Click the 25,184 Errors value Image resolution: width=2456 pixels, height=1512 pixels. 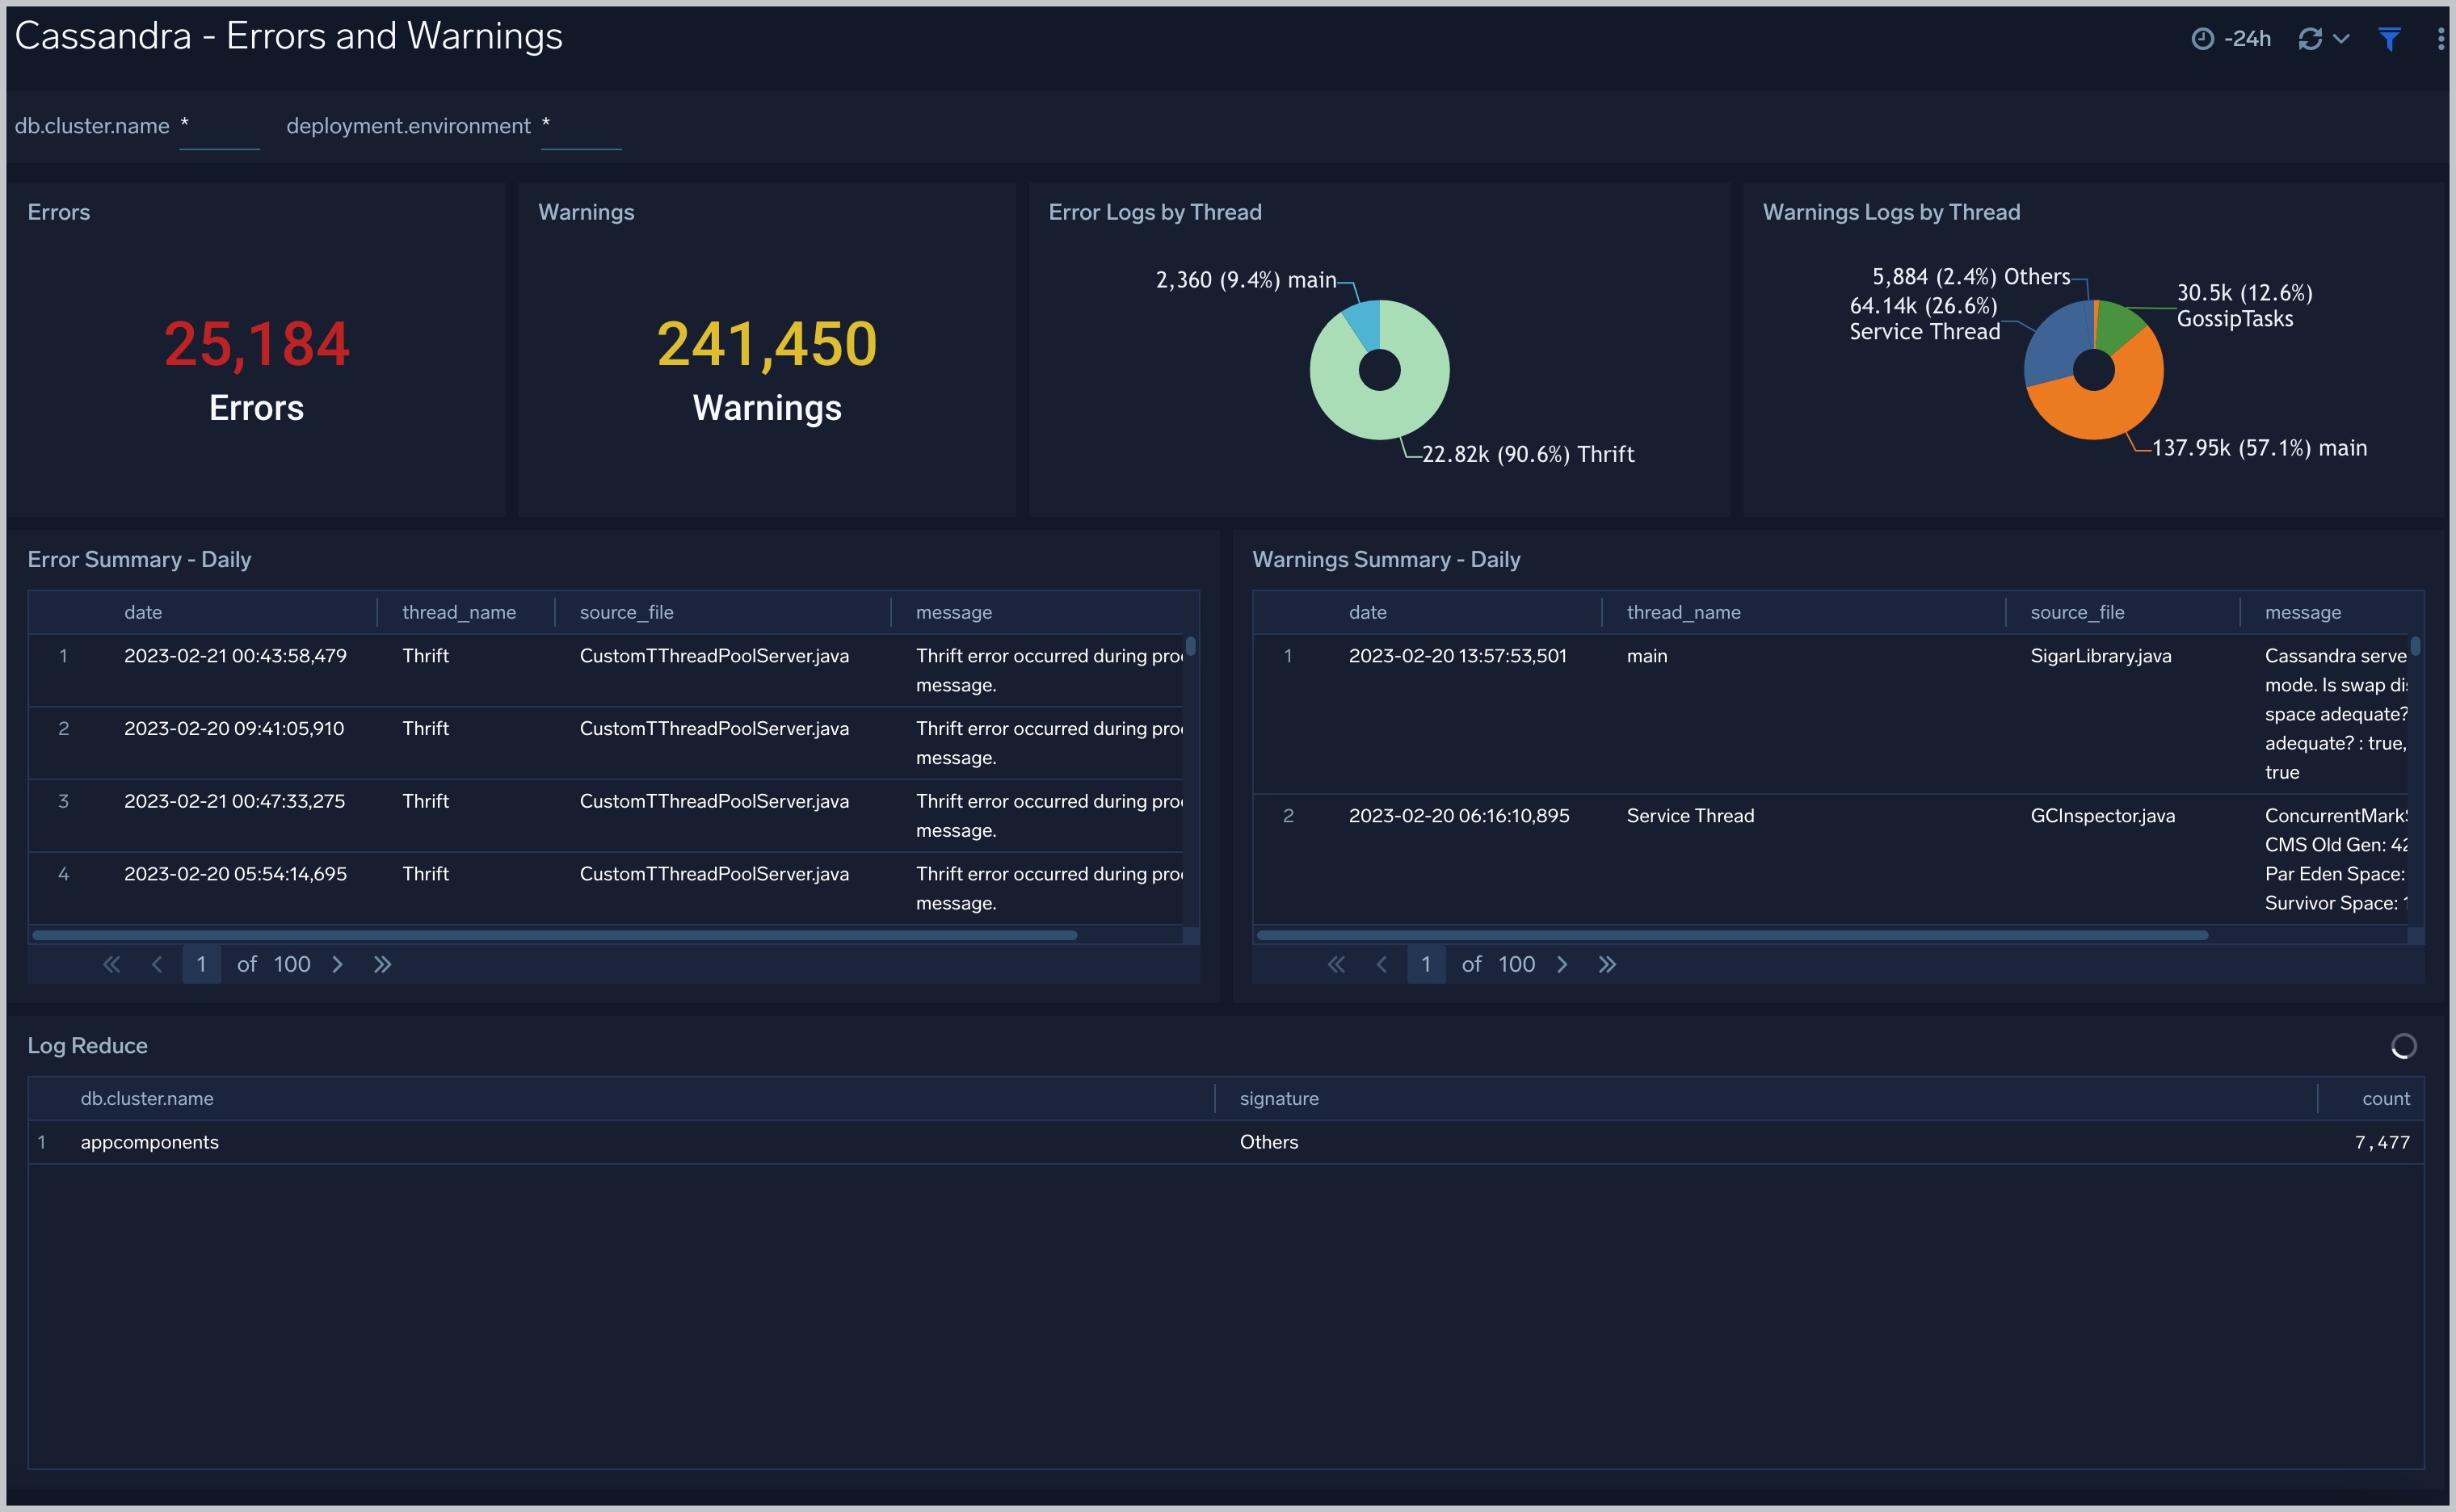257,344
